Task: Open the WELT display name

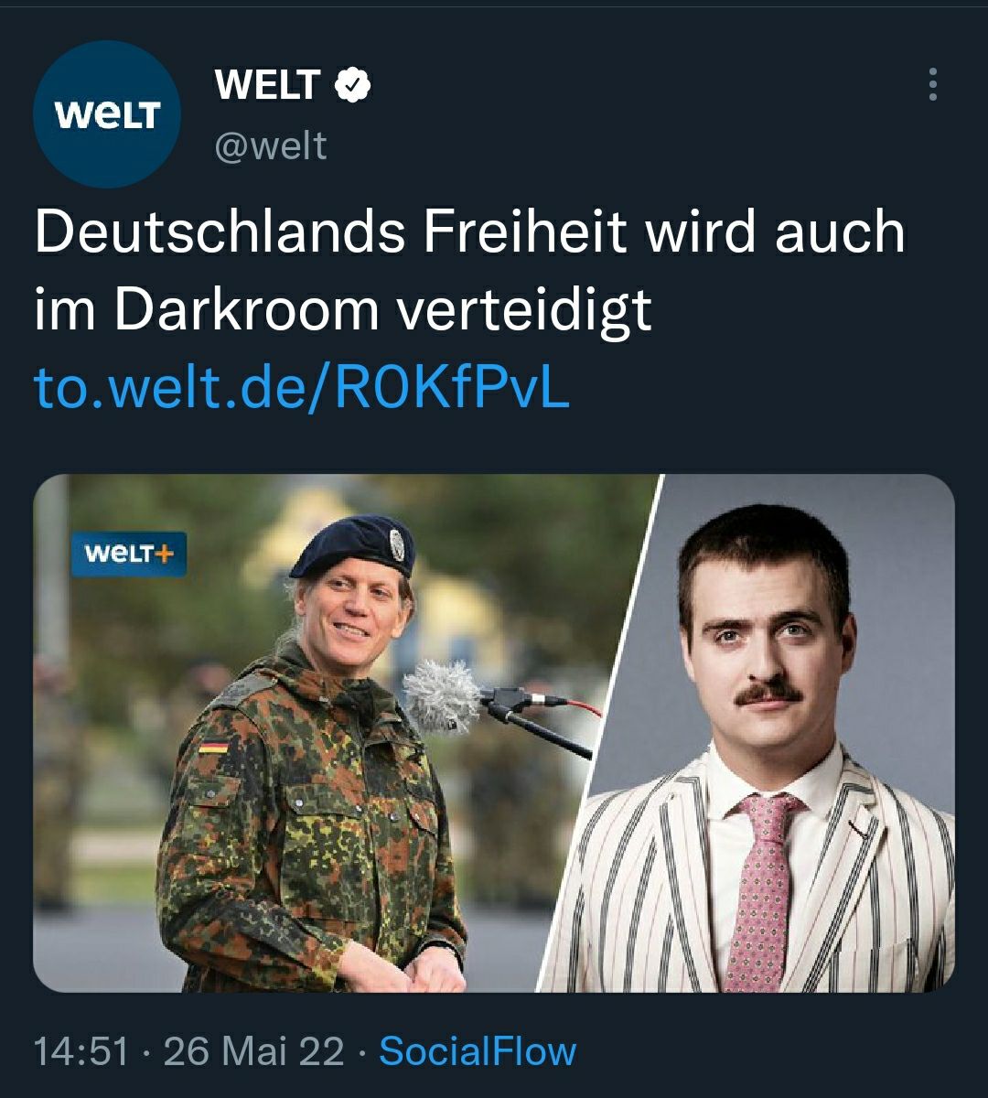Action: (267, 85)
